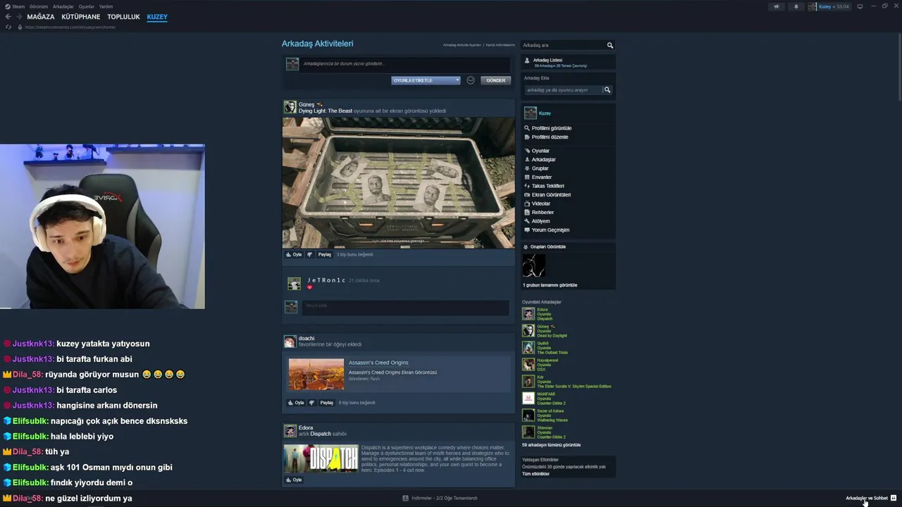Open Edora avatar in activity feed

click(x=290, y=431)
